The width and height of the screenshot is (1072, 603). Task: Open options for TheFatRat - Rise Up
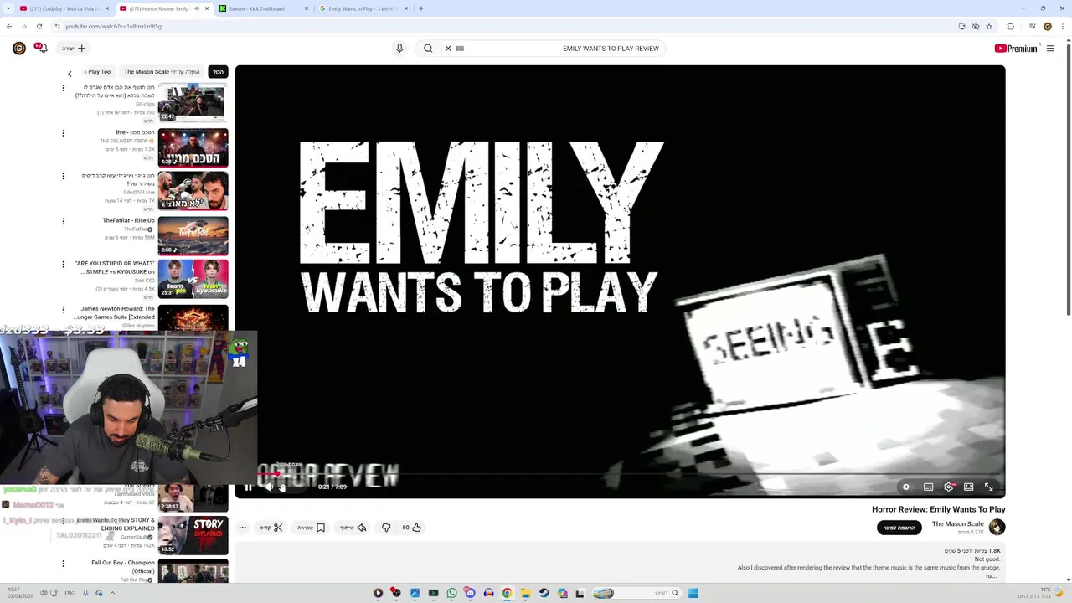63,221
